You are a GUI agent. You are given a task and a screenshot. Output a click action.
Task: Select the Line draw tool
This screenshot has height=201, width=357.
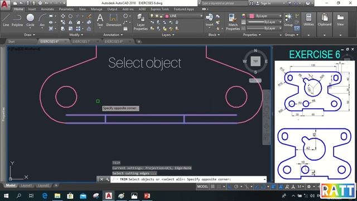point(6,20)
